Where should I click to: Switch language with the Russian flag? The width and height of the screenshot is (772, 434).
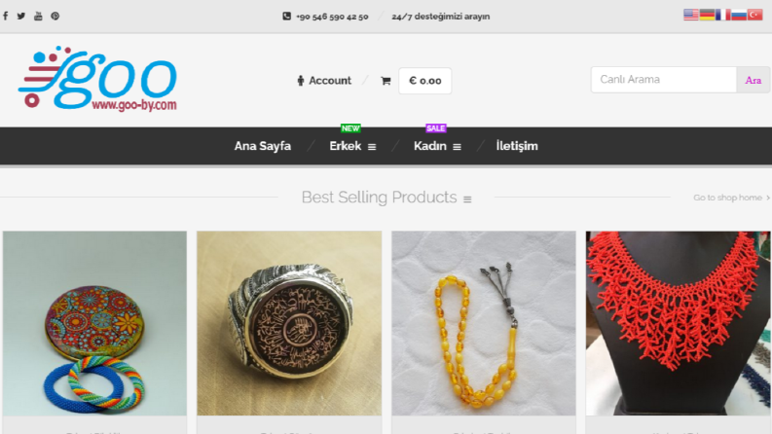coord(739,15)
